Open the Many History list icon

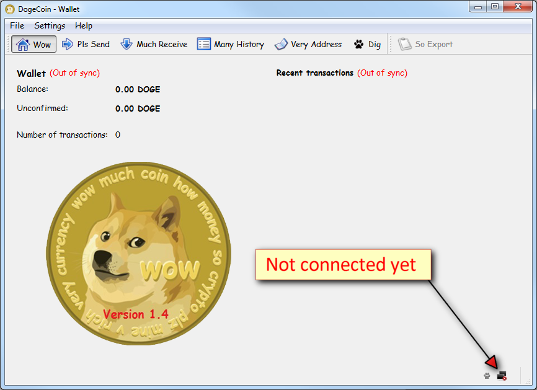pyautogui.click(x=203, y=44)
